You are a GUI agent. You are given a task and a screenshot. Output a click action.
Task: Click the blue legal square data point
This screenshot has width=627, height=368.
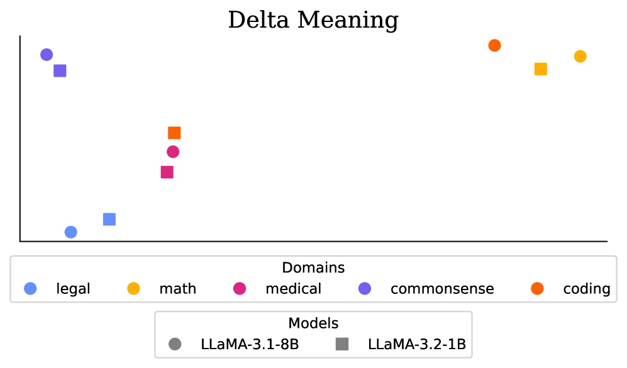[109, 219]
